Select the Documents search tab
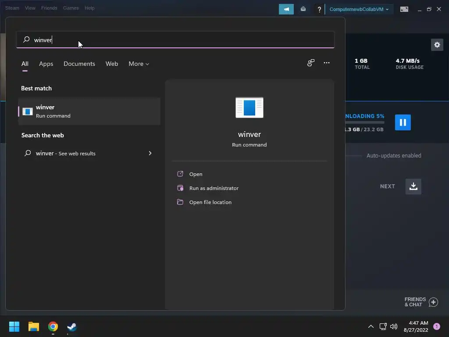This screenshot has width=449, height=337. (x=79, y=64)
